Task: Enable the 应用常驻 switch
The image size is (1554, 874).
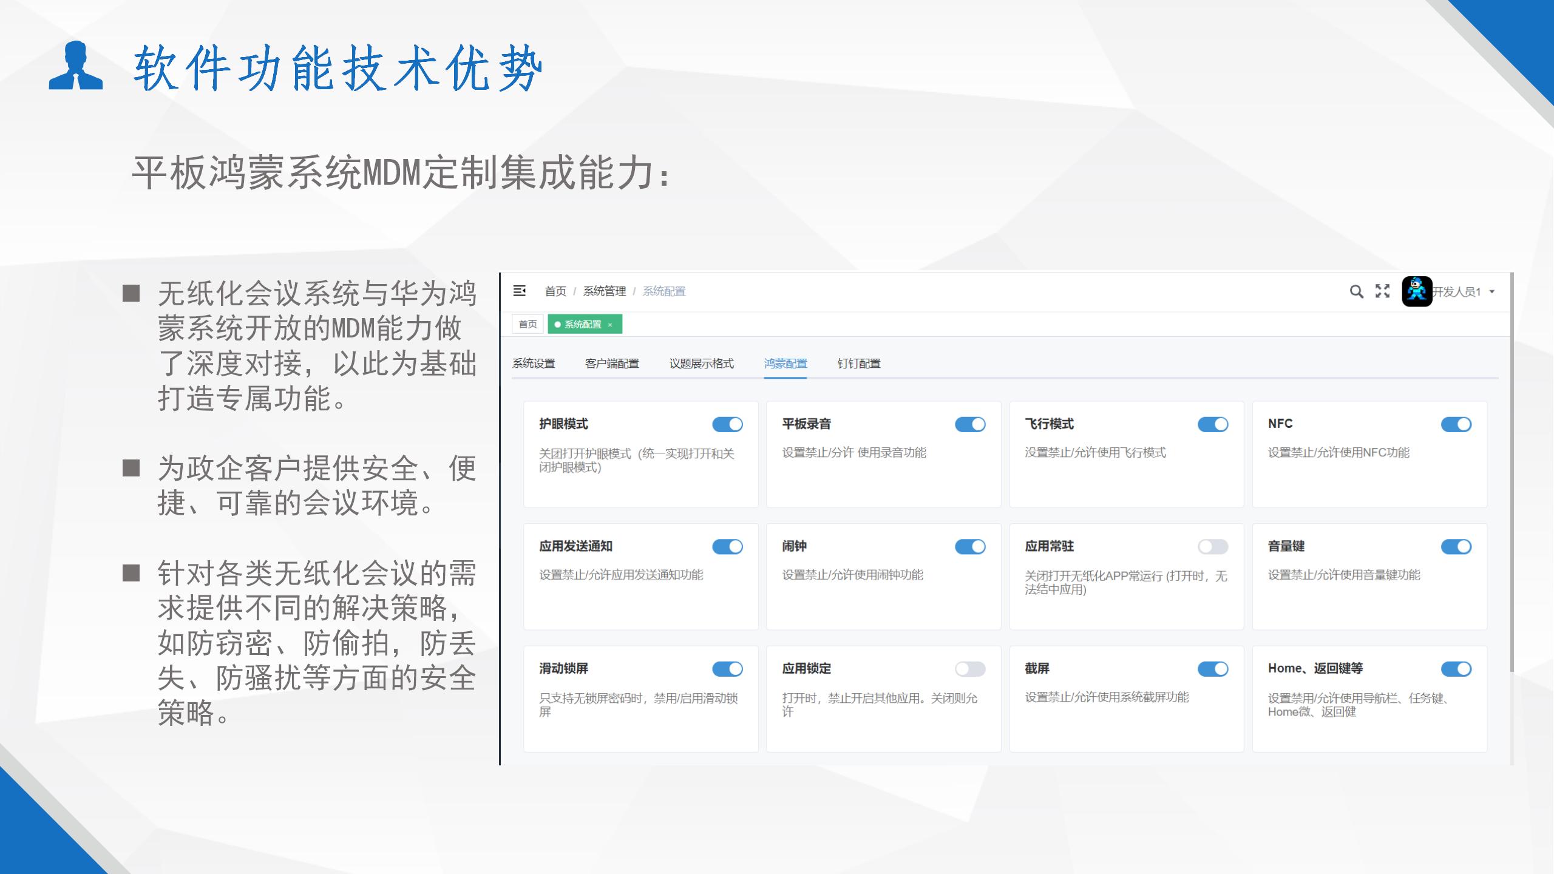Action: click(1213, 547)
